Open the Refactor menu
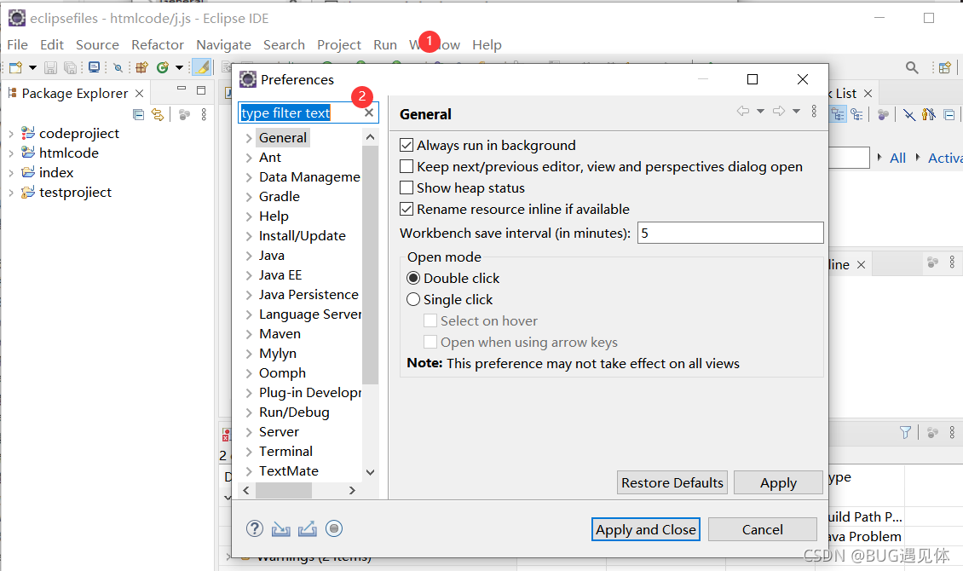The height and width of the screenshot is (571, 963). [x=157, y=44]
